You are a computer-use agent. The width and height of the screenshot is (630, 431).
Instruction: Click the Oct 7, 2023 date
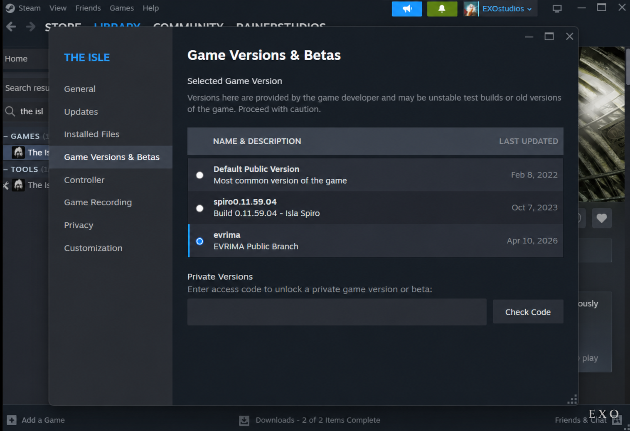534,207
